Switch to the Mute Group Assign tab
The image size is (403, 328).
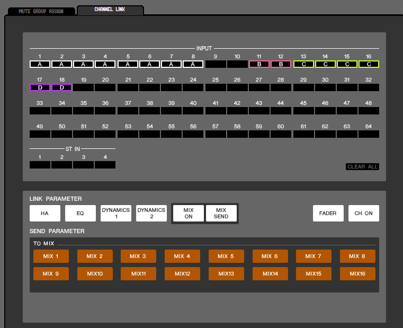41,11
